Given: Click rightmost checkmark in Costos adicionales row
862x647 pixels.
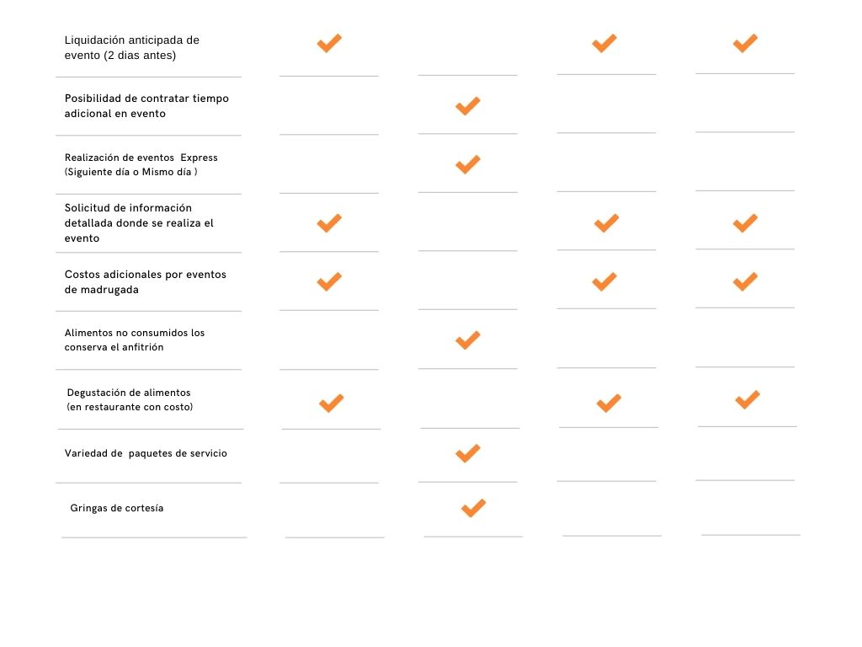Looking at the screenshot, I should click(745, 281).
